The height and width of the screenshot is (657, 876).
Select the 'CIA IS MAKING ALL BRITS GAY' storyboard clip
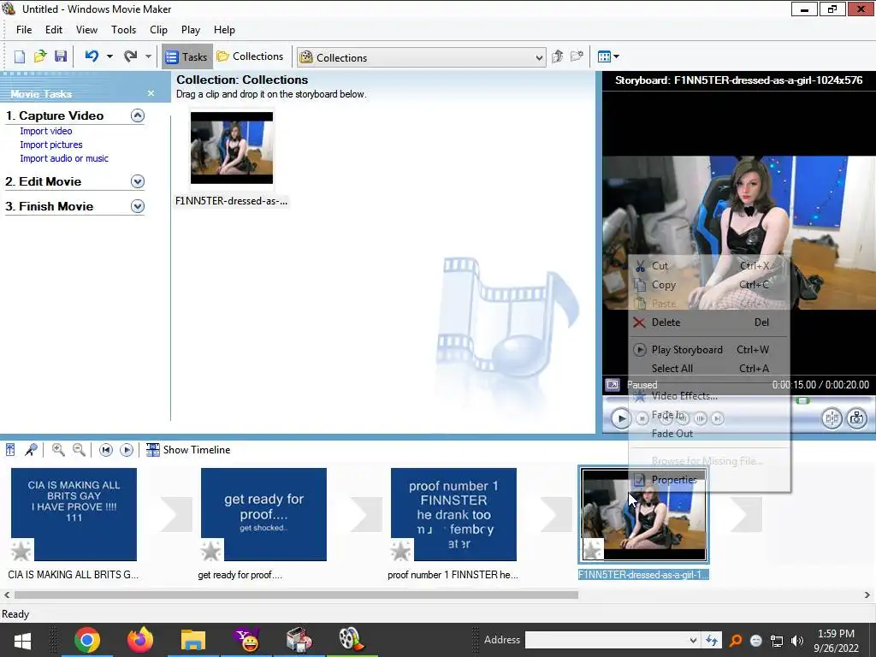pyautogui.click(x=74, y=514)
